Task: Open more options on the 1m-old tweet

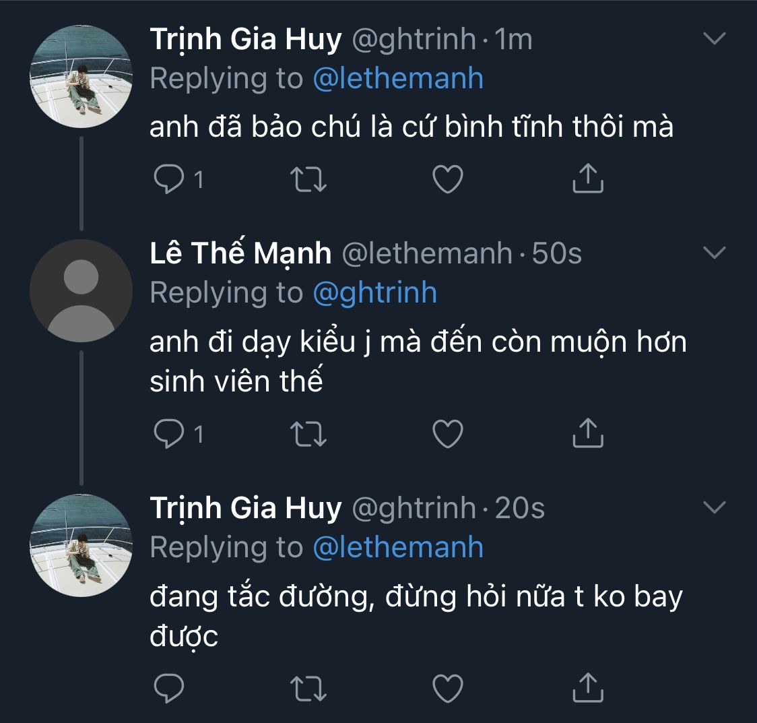Action: pyautogui.click(x=714, y=38)
